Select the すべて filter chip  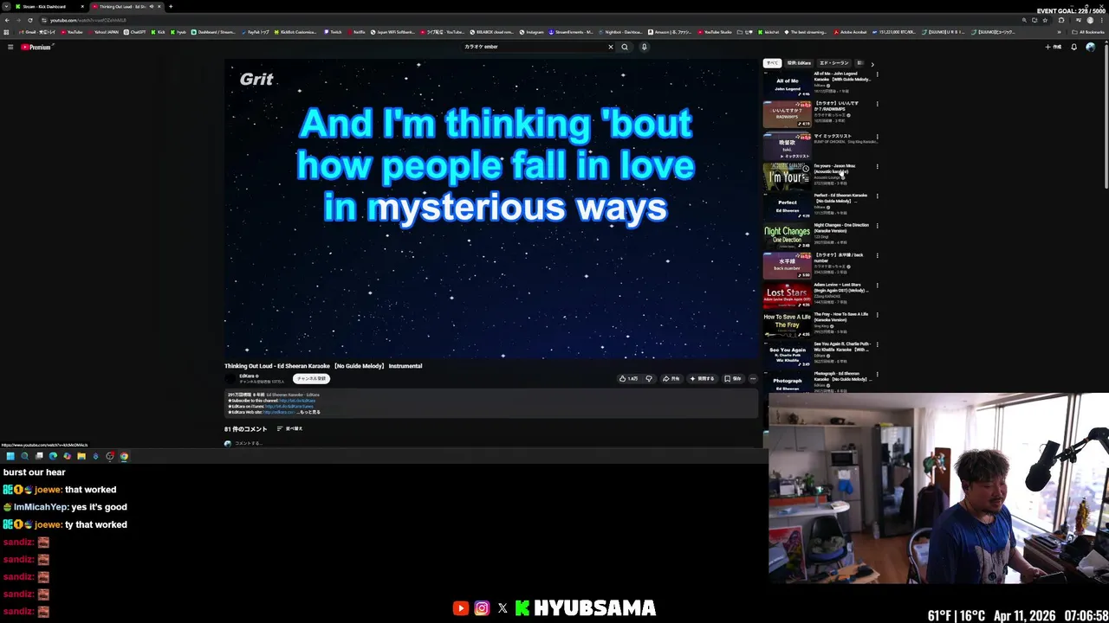772,63
